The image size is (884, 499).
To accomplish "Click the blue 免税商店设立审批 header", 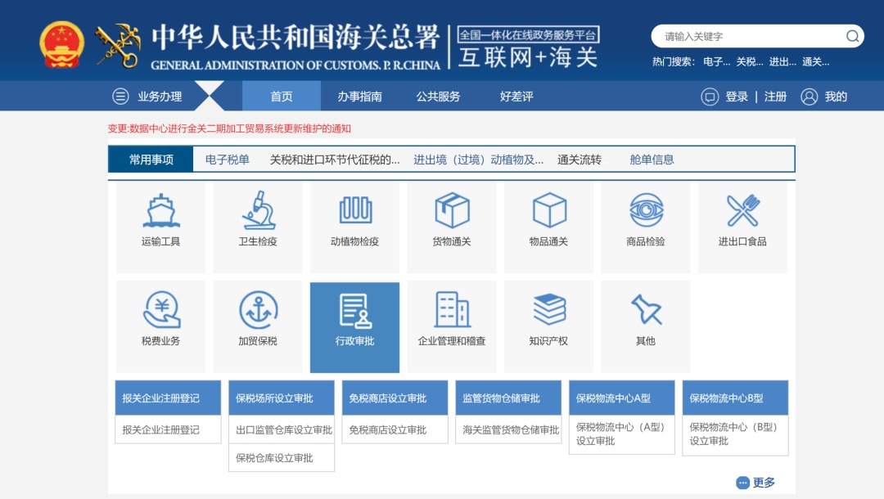I will click(395, 398).
